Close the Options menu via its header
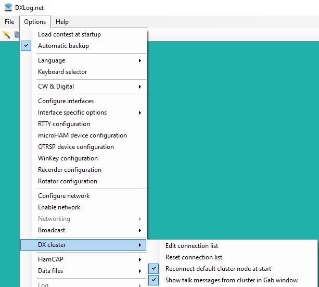The image size is (319, 287). [x=35, y=22]
